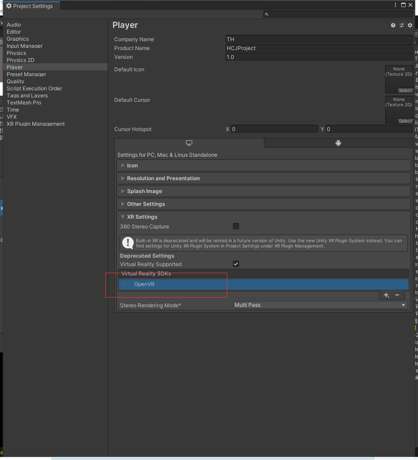418x460 pixels.
Task: Select Default Cursor texture button
Action: click(x=406, y=121)
